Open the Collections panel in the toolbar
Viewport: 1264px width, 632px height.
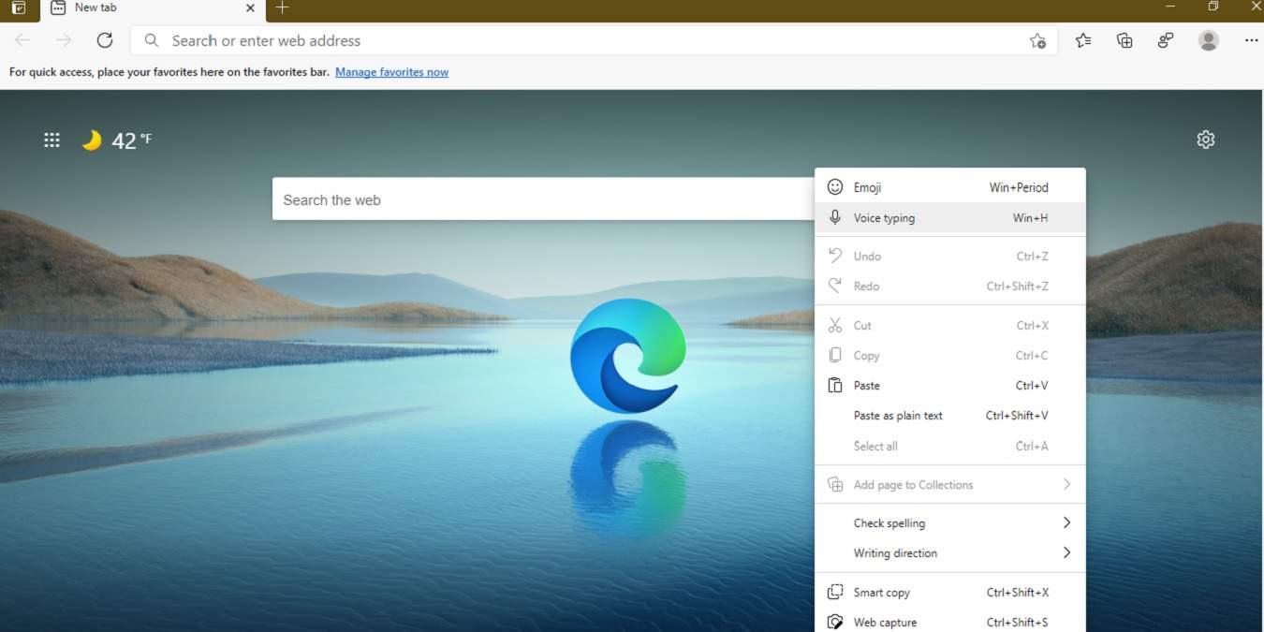coord(1124,40)
